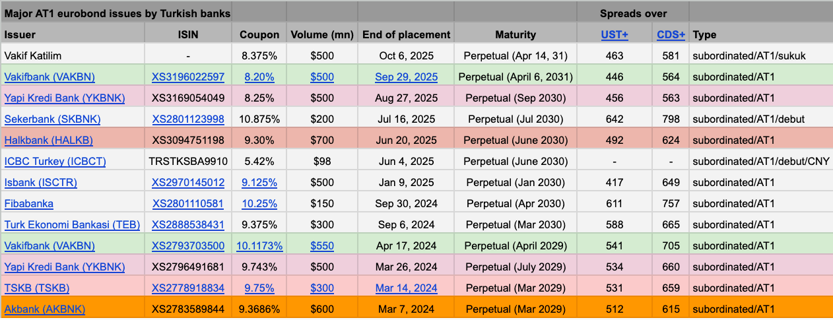The image size is (833, 320).
Task: Open the CDS+ spread header link
Action: pos(671,35)
